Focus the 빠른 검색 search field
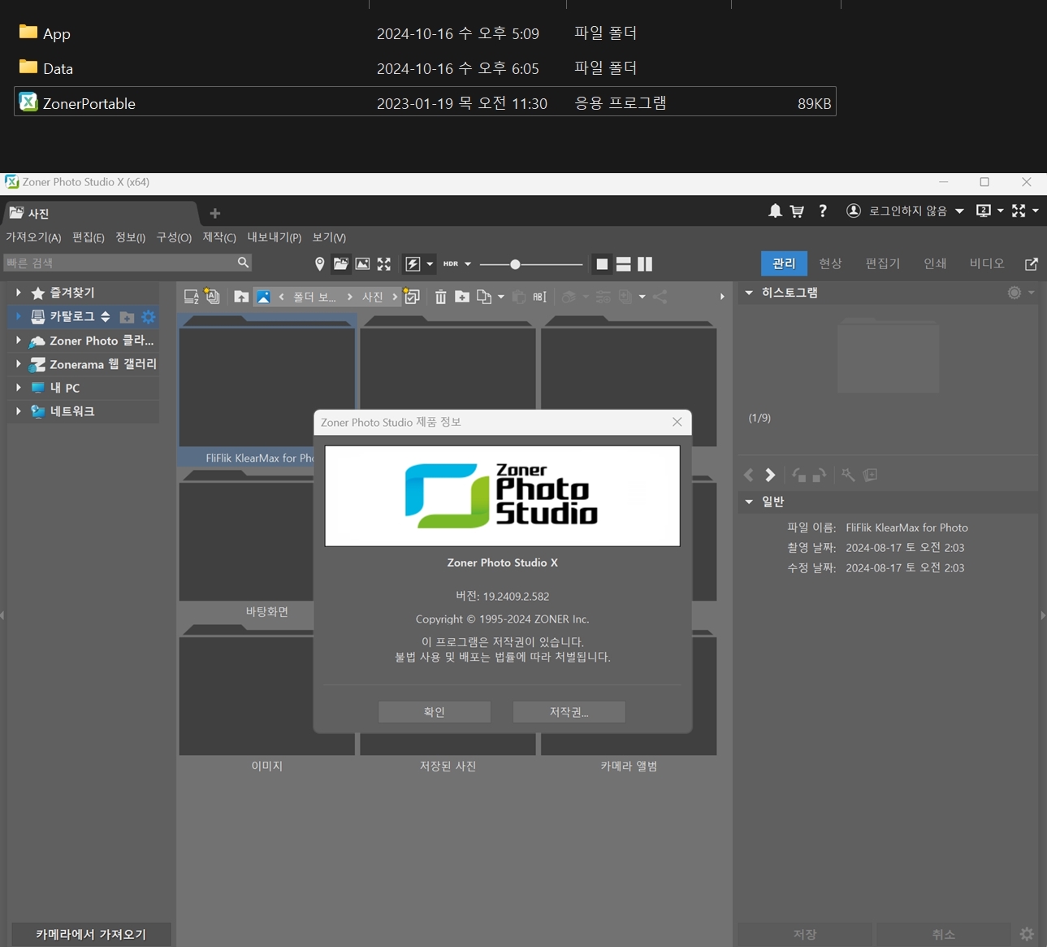 [128, 263]
